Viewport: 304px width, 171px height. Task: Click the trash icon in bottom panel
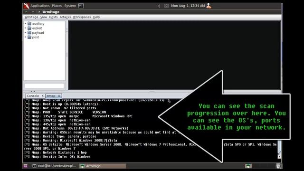click(278, 166)
